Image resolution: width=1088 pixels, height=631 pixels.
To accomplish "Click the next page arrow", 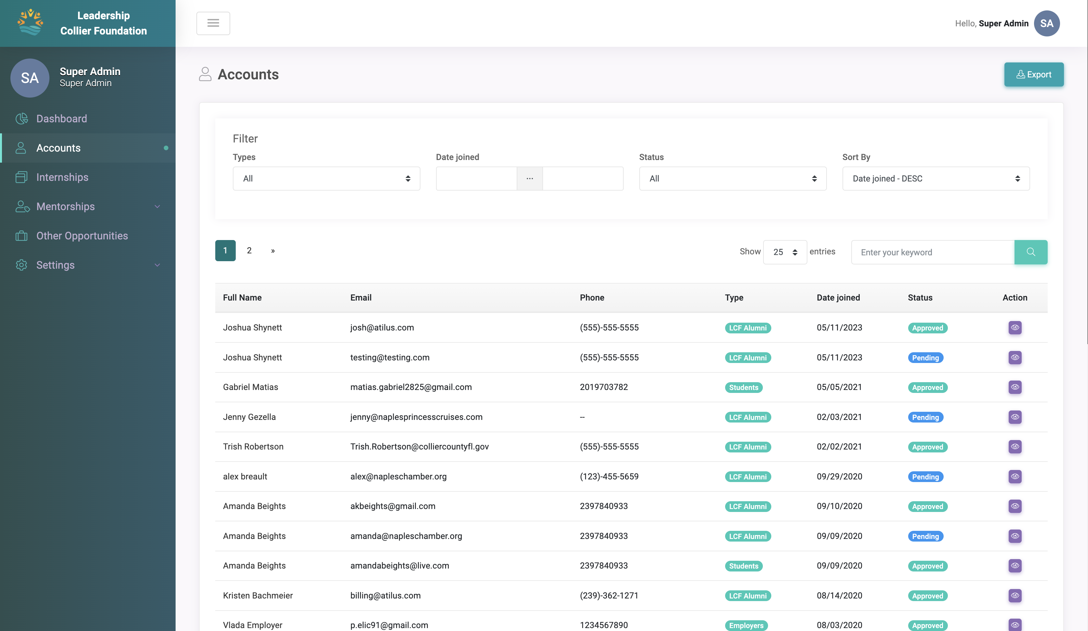I will (273, 250).
